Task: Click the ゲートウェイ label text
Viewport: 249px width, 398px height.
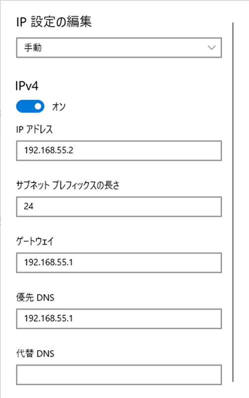Action: tap(35, 242)
